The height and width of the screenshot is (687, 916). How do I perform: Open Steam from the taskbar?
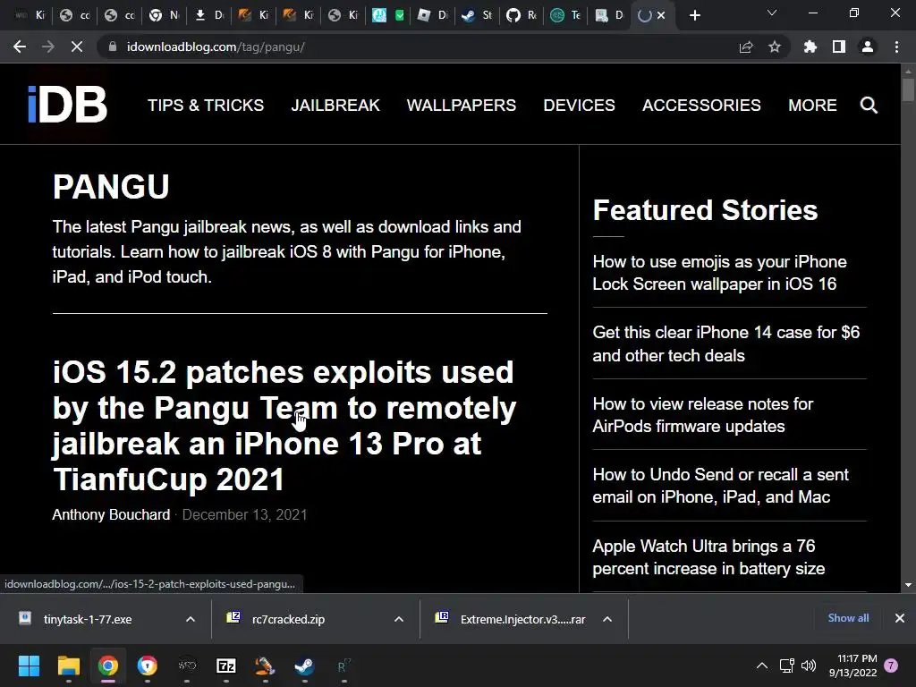pyautogui.click(x=304, y=666)
